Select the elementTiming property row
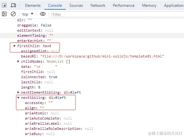The width and height of the screenshot is (184, 137). point(92,36)
